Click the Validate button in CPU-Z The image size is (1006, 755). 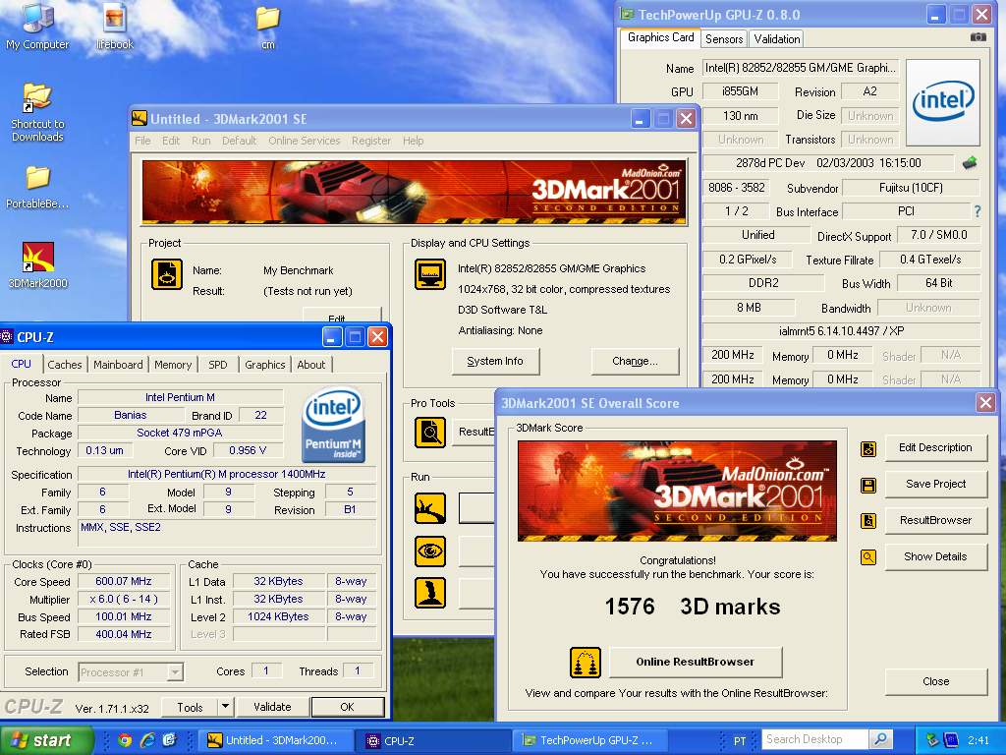[x=273, y=707]
